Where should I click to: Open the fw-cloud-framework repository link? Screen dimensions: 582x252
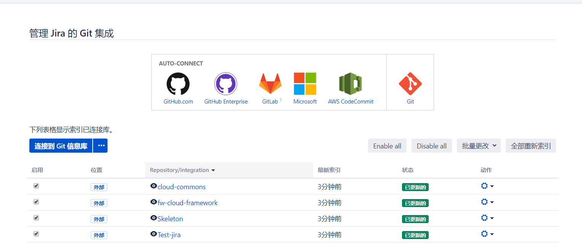(x=188, y=203)
